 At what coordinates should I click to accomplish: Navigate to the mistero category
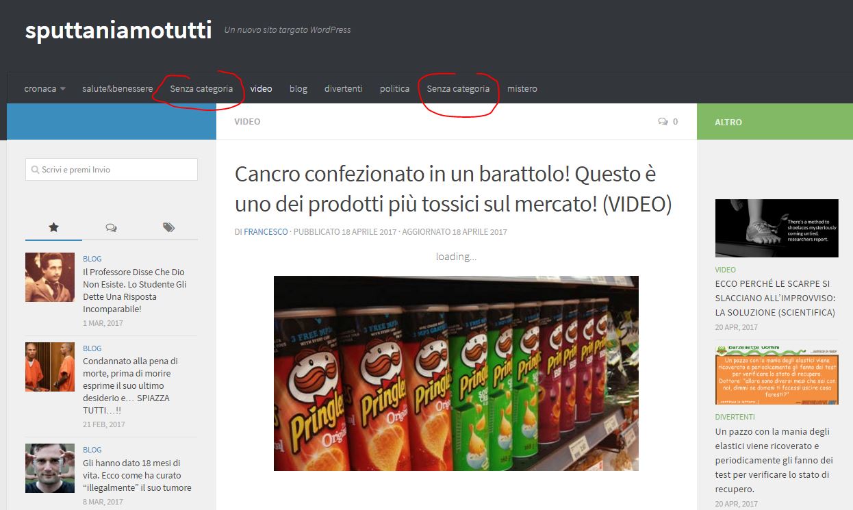point(522,89)
